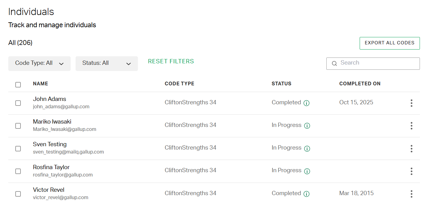
Task: Click the Mar 18, 2015 completion date
Action: 357,193
